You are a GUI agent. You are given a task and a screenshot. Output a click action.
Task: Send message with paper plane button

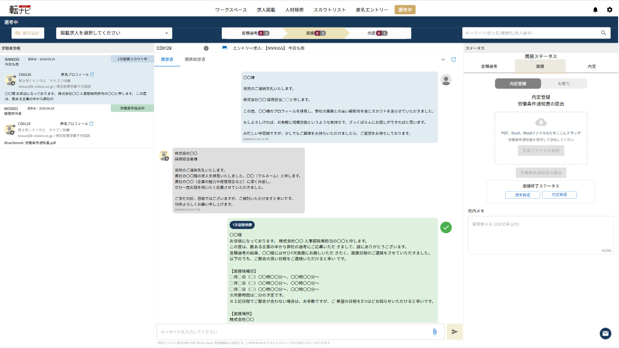point(455,332)
